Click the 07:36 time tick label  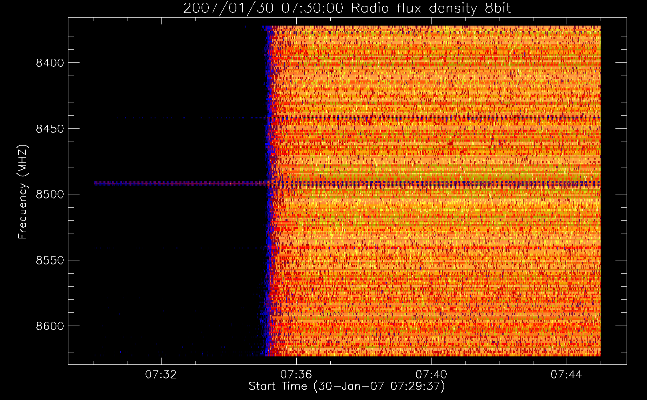(296, 375)
